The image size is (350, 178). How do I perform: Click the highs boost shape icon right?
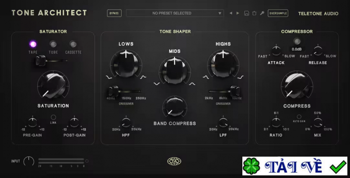click(x=240, y=77)
